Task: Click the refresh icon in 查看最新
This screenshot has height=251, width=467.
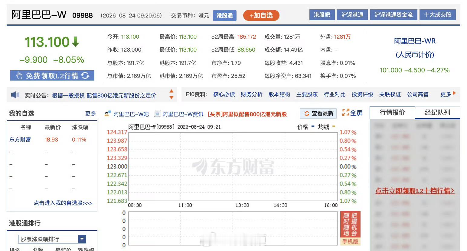Action: coord(307,113)
